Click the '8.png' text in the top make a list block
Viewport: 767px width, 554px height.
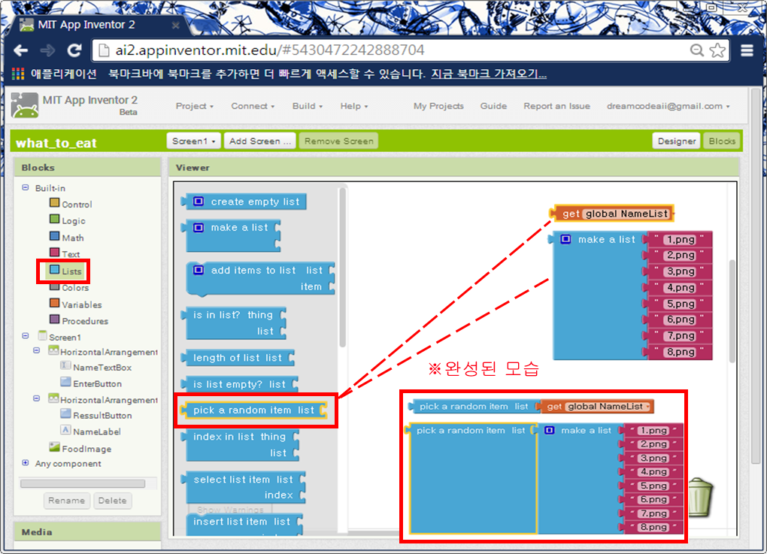(681, 352)
